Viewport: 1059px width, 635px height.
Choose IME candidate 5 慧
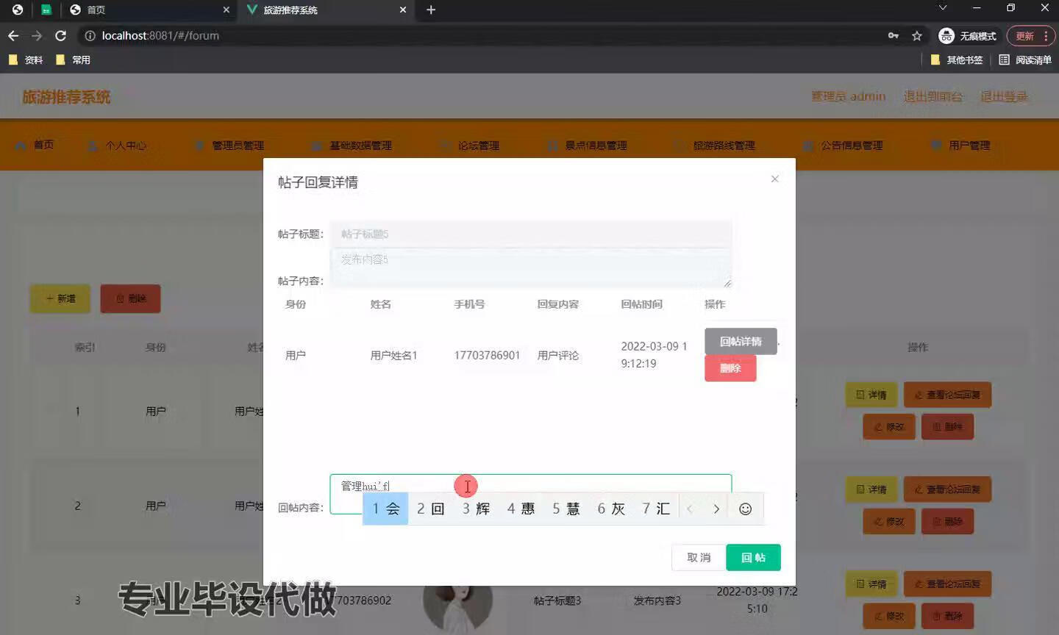566,509
